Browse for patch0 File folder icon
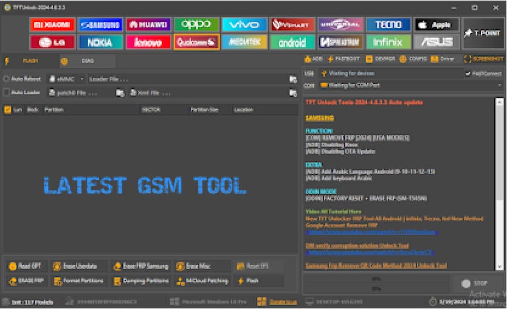This screenshot has width=507, height=309. click(120, 93)
